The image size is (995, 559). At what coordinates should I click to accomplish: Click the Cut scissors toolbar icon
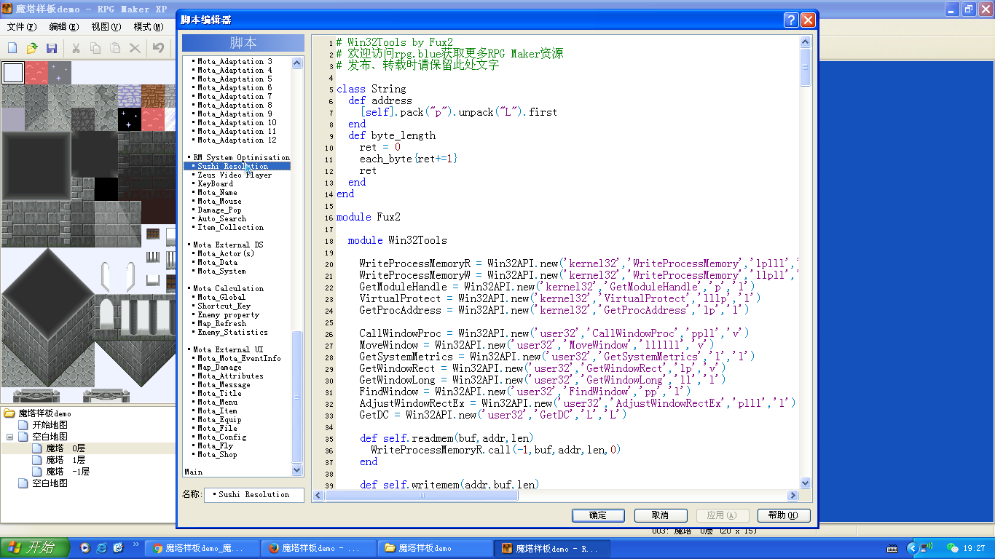(x=75, y=48)
